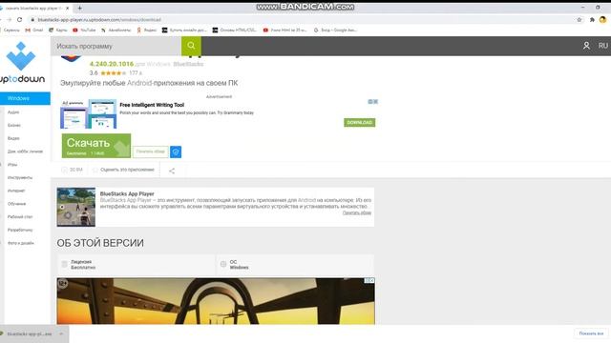Open the Интернет category

point(16,191)
